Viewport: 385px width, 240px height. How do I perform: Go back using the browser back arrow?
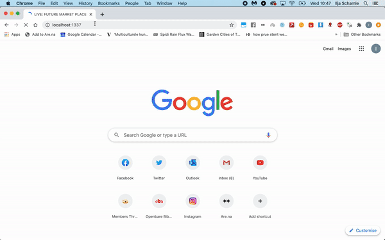tap(6, 25)
